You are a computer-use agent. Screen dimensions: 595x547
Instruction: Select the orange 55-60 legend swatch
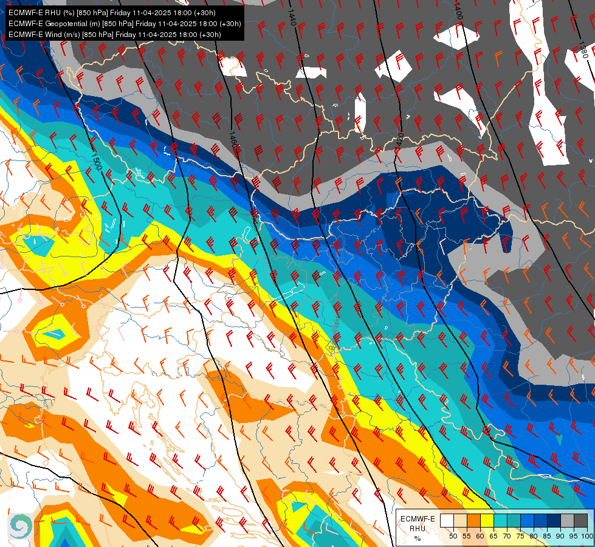click(473, 520)
